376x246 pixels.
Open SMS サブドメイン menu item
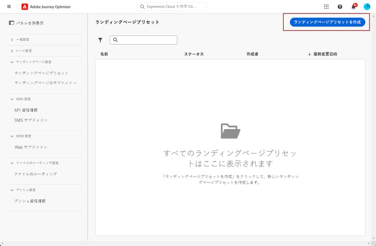pyautogui.click(x=31, y=120)
